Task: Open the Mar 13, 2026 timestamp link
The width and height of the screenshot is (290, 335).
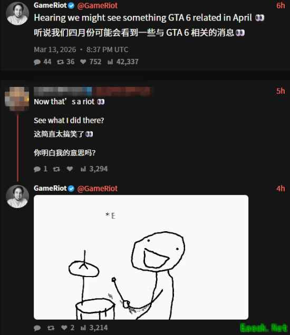Action: pos(55,50)
